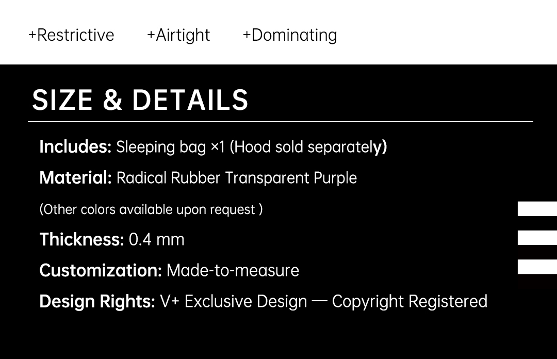The image size is (557, 359).
Task: Click the V+ Exclusive Design text
Action: (233, 301)
